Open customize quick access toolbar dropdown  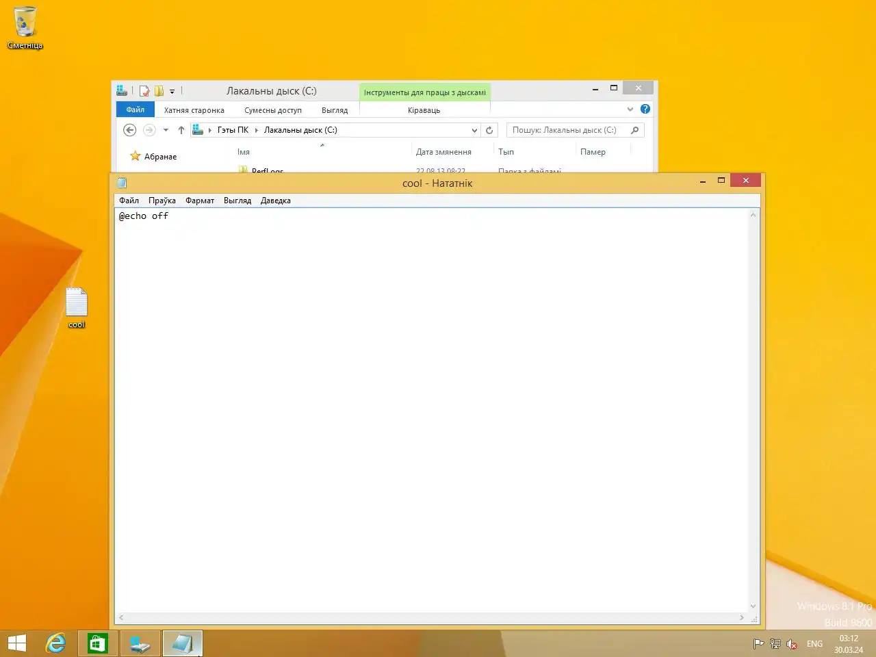(172, 91)
